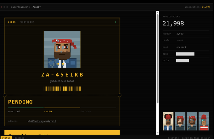Click the dim decision progress segment
This screenshot has height=139, width=214.
(x=98, y=108)
